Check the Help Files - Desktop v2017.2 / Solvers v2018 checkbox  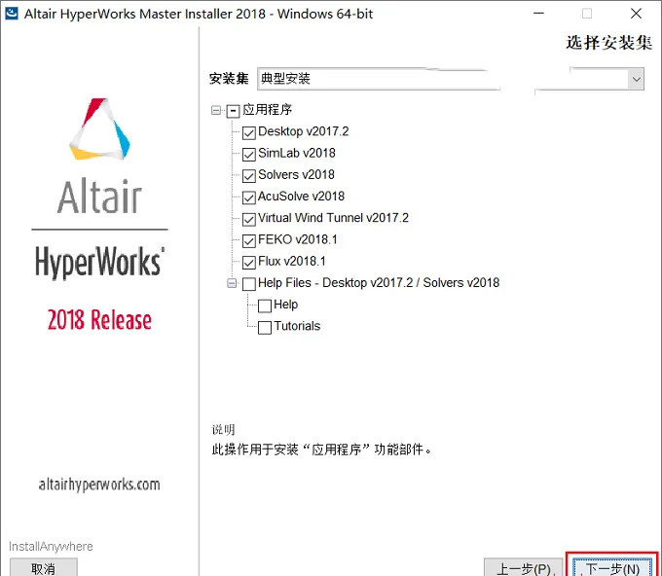click(248, 284)
